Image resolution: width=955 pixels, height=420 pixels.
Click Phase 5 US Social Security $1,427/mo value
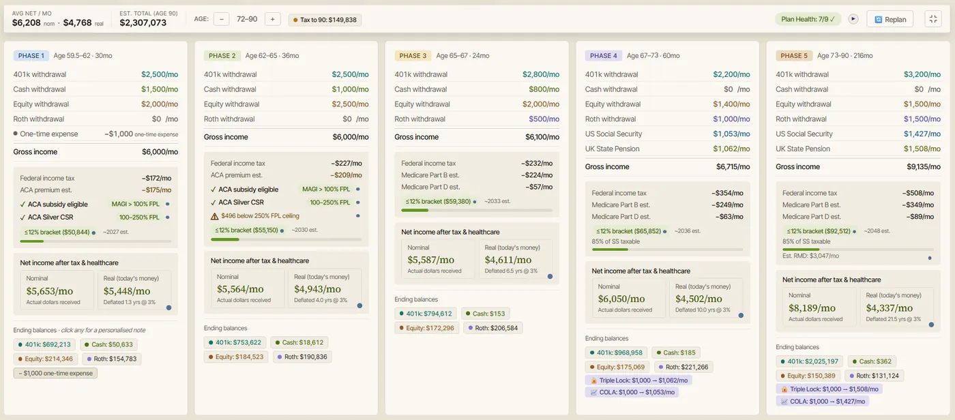tap(922, 134)
